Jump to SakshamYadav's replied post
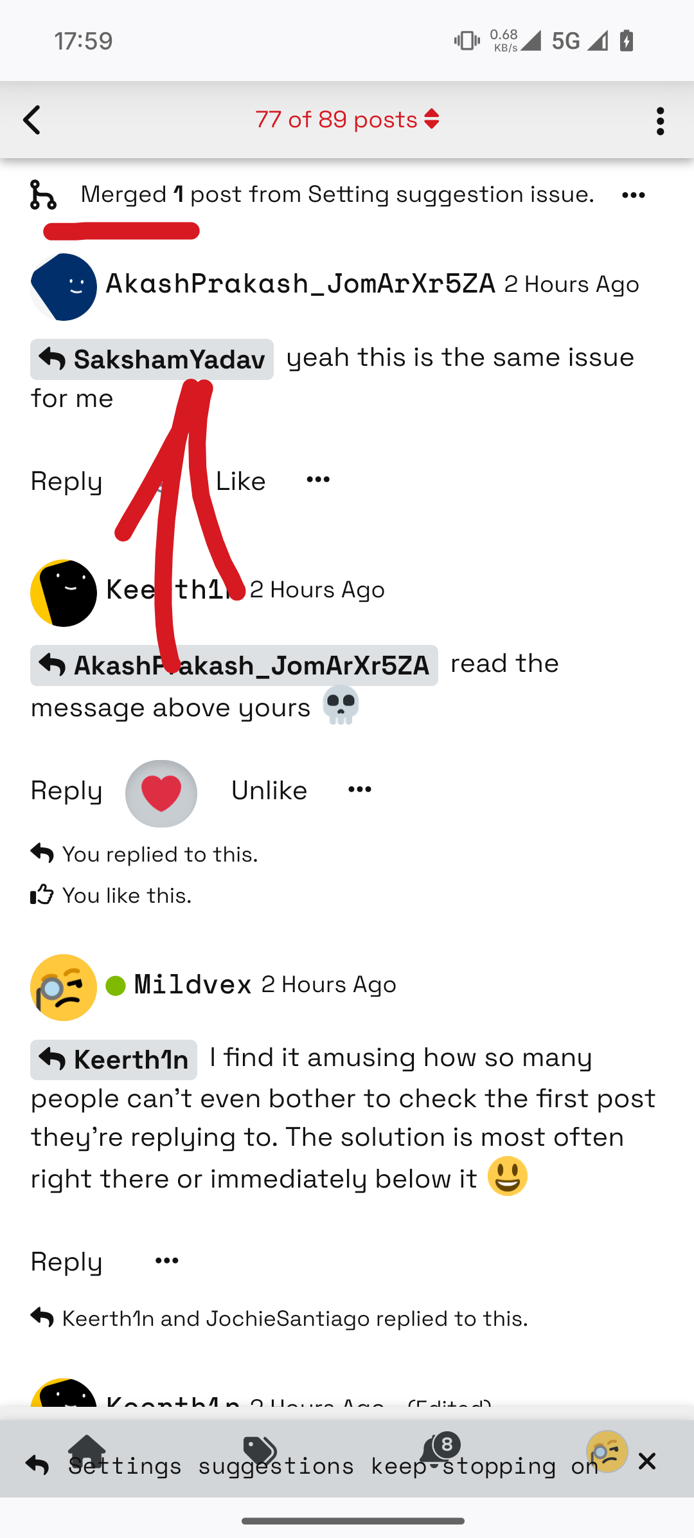 pos(152,359)
